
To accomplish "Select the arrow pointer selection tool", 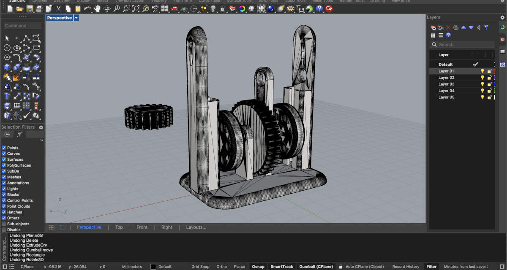I will 7,38.
